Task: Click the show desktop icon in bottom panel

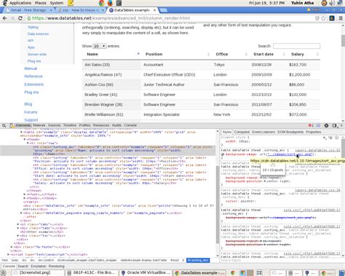Action: (x=3, y=273)
